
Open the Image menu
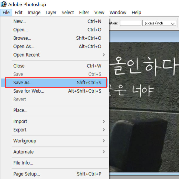click(34, 12)
